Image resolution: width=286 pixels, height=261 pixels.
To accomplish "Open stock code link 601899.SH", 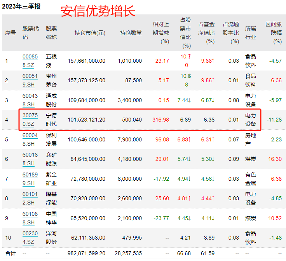I will 30,179.
